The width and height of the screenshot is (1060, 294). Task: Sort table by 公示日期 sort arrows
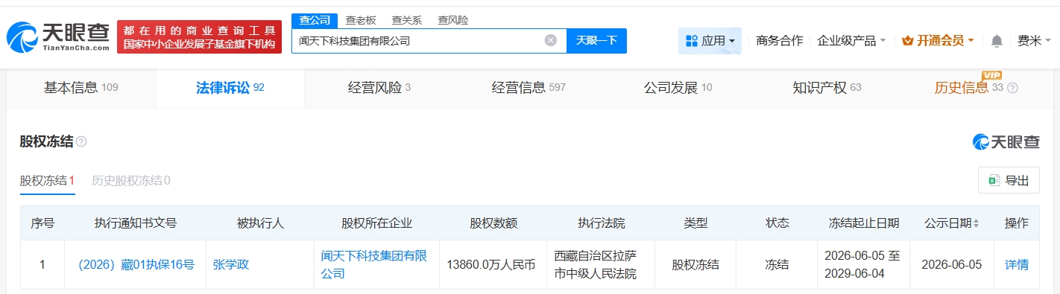click(977, 223)
